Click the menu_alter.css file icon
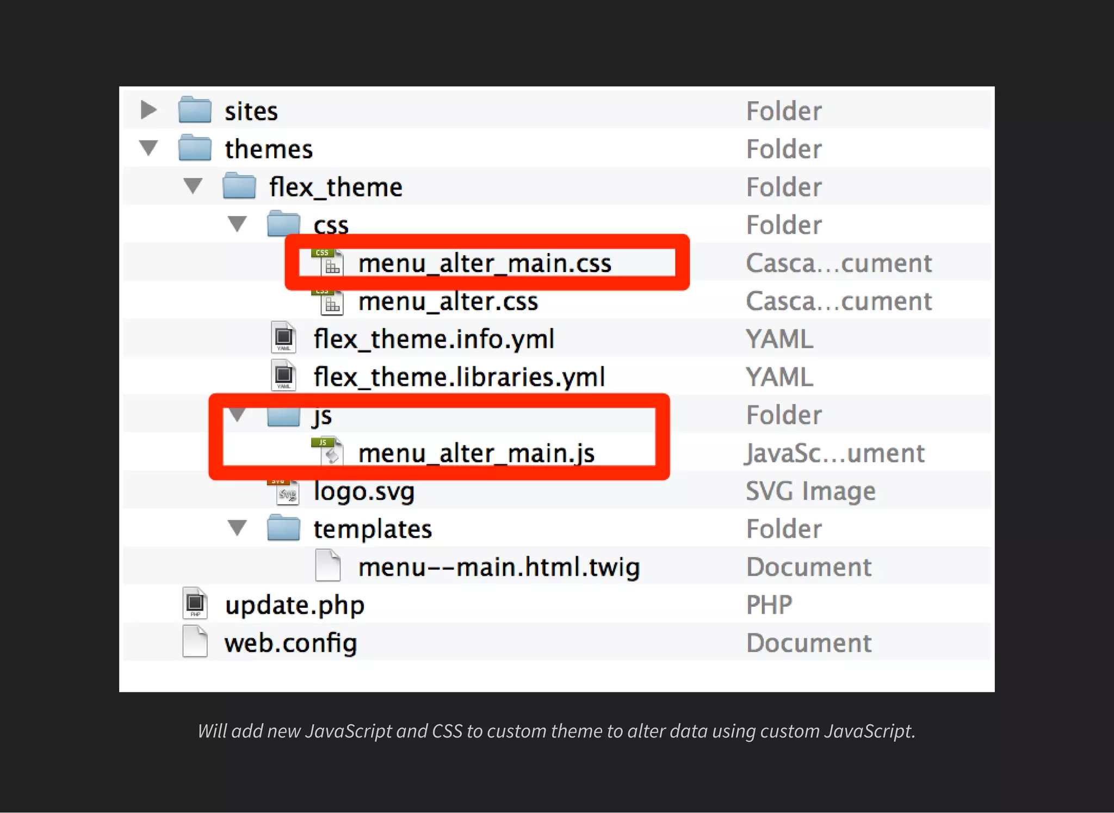Screen dimensions: 1114x813 (328, 301)
